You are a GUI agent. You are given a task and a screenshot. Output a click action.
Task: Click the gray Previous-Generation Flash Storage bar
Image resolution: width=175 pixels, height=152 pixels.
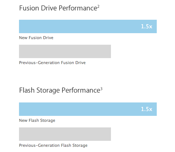(65, 134)
